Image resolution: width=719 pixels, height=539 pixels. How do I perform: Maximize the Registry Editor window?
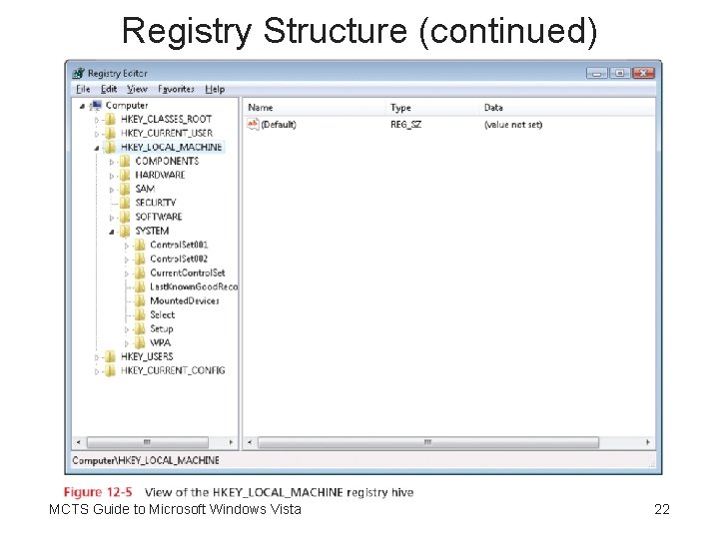pos(619,73)
